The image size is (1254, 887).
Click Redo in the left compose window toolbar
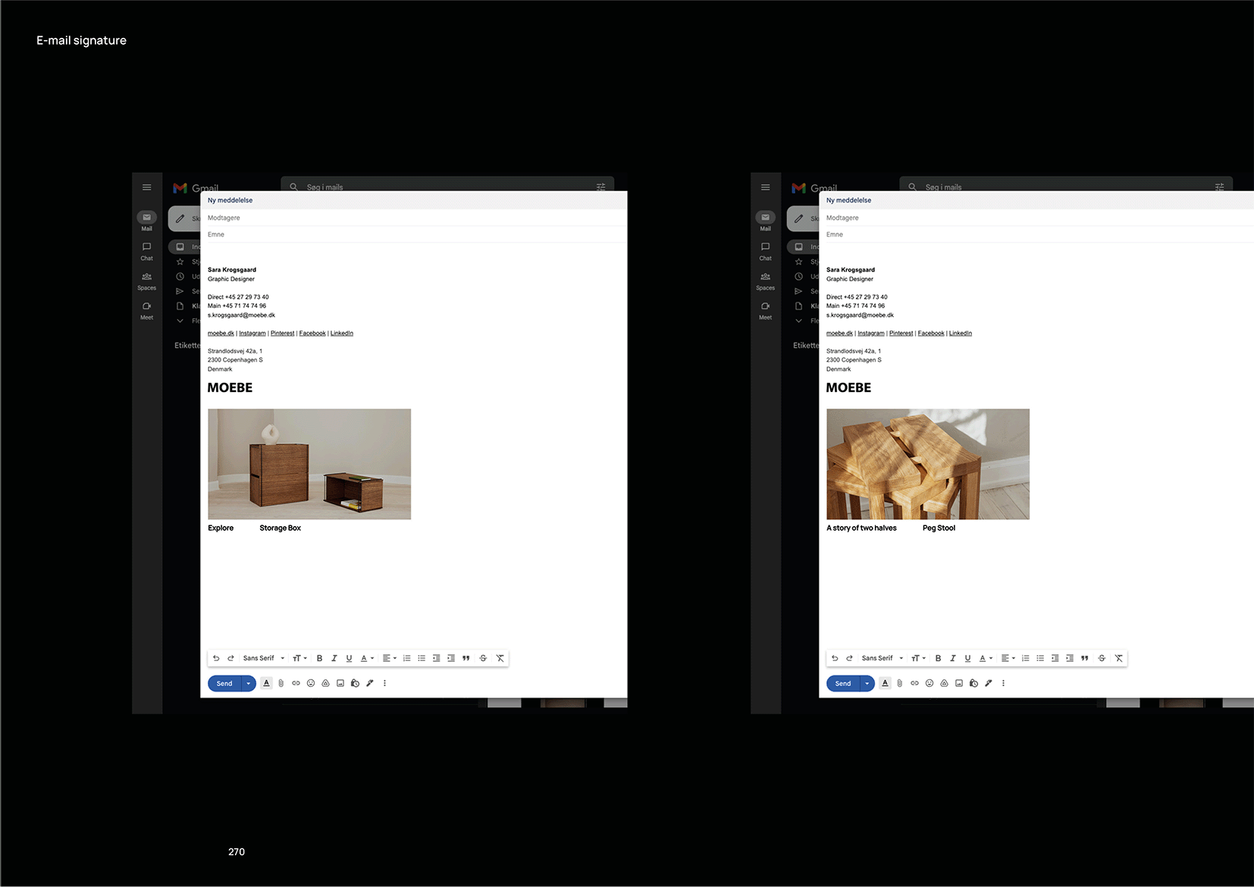point(230,658)
